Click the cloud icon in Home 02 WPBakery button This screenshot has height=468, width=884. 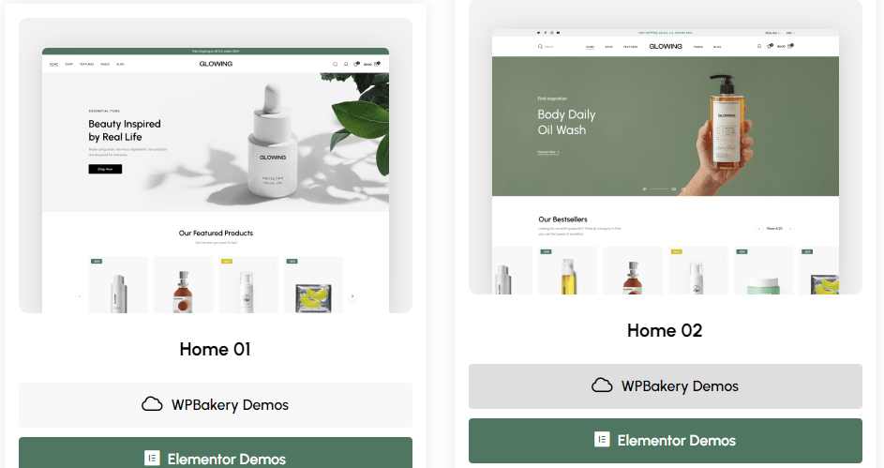(x=602, y=385)
